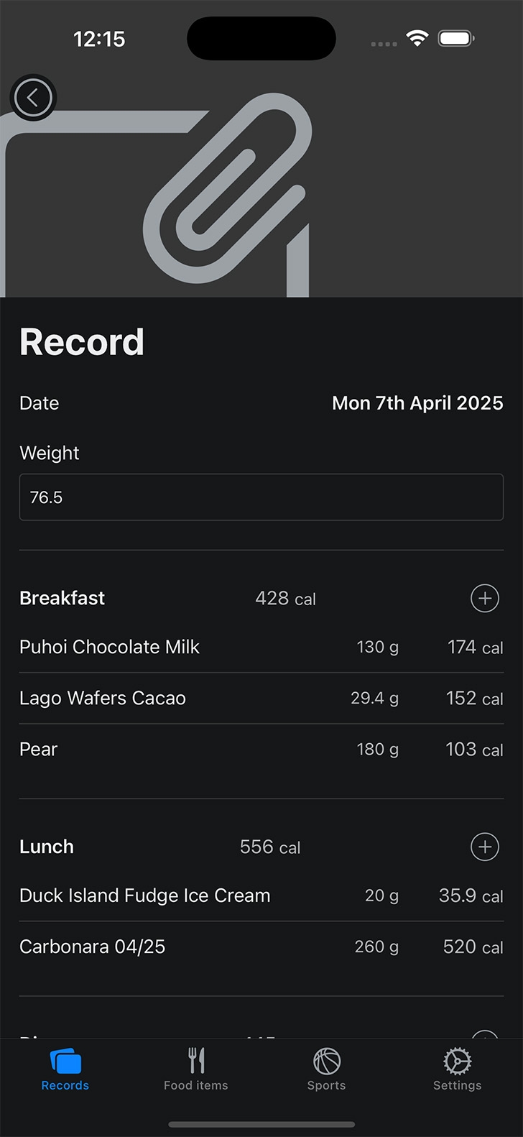Change the date Mon 7th April 2025
This screenshot has height=1137, width=523.
(417, 403)
